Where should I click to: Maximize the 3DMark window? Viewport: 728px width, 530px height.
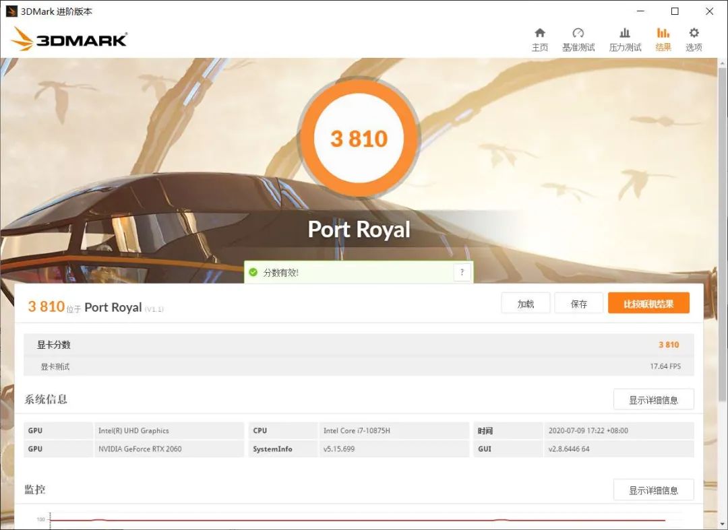point(675,11)
